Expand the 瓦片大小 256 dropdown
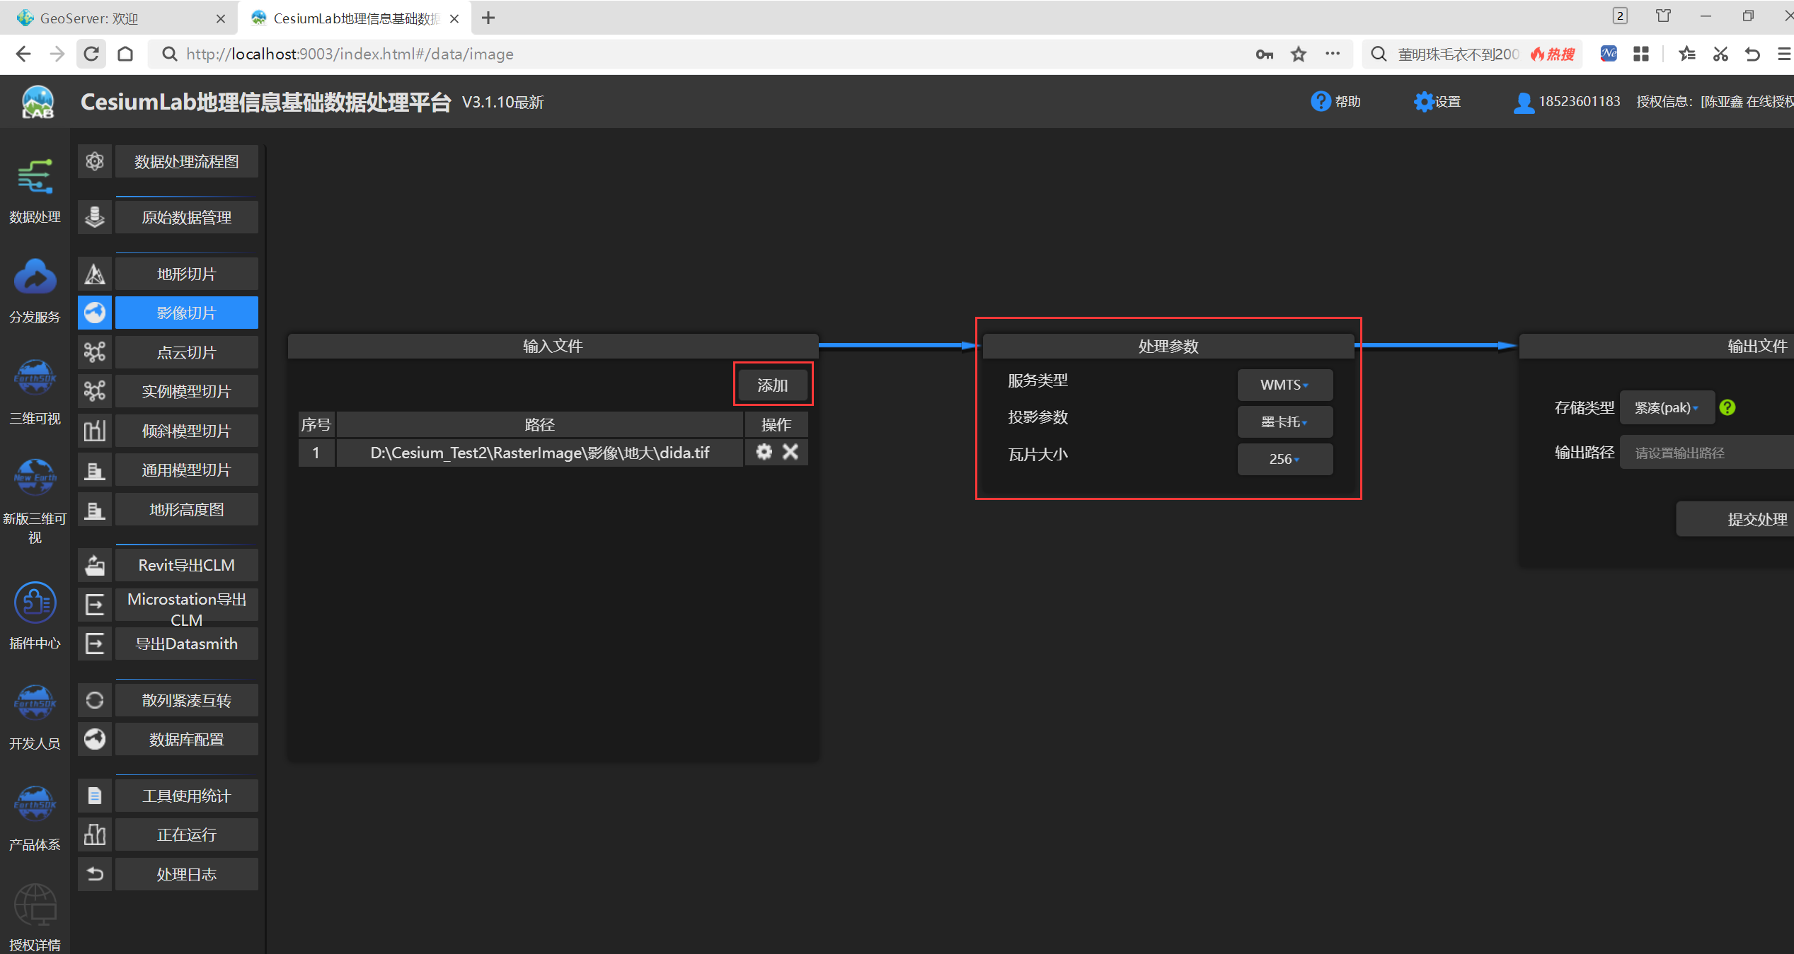 point(1285,459)
